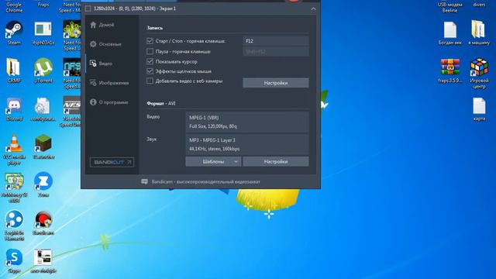Image resolution: width=496 pixels, height=279 pixels.
Task: Expand the Шаблоны presets dropdown
Action: coord(214,162)
